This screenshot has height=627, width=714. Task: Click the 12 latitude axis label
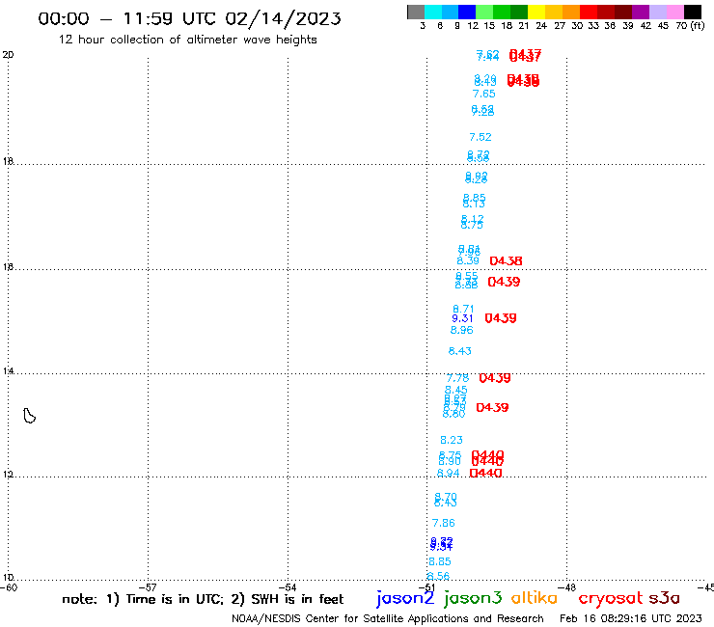(8, 475)
